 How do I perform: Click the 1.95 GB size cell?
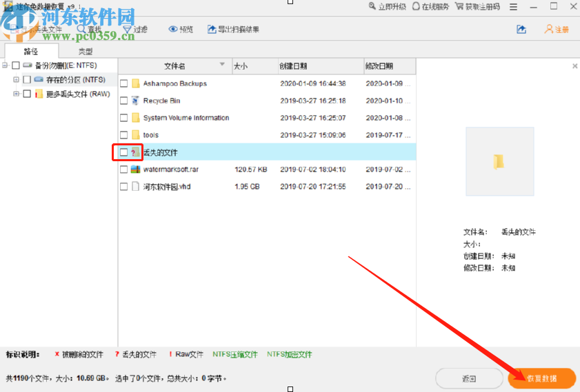point(247,187)
